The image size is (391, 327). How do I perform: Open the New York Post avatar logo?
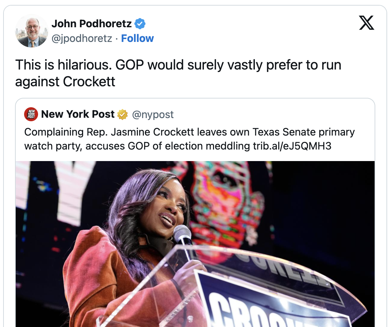pos(31,114)
